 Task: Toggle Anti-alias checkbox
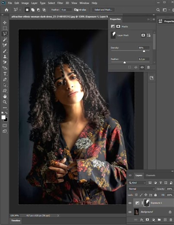(x=75, y=10)
